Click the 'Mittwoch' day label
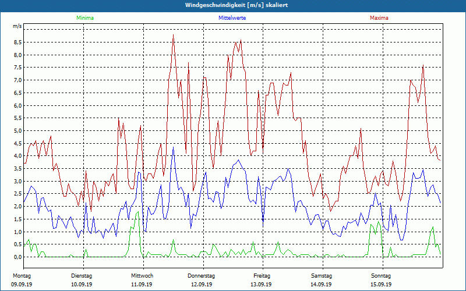The image size is (466, 291). click(x=142, y=276)
